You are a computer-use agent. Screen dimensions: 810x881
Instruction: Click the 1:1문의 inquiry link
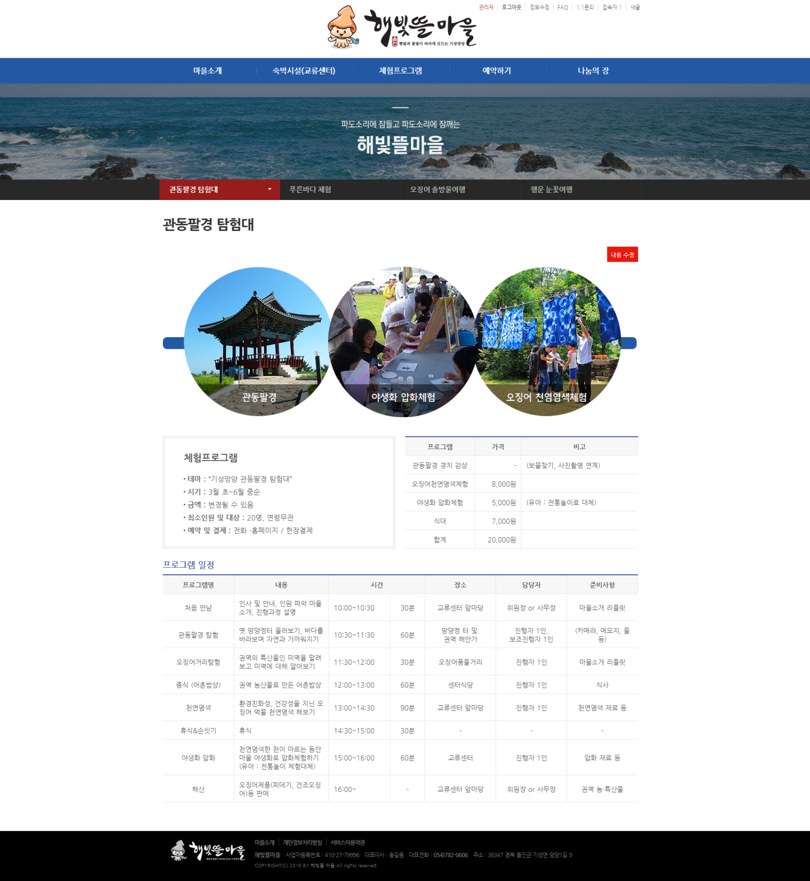584,8
